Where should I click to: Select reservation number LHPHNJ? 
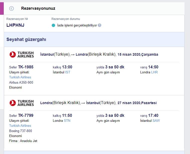coord(15,25)
